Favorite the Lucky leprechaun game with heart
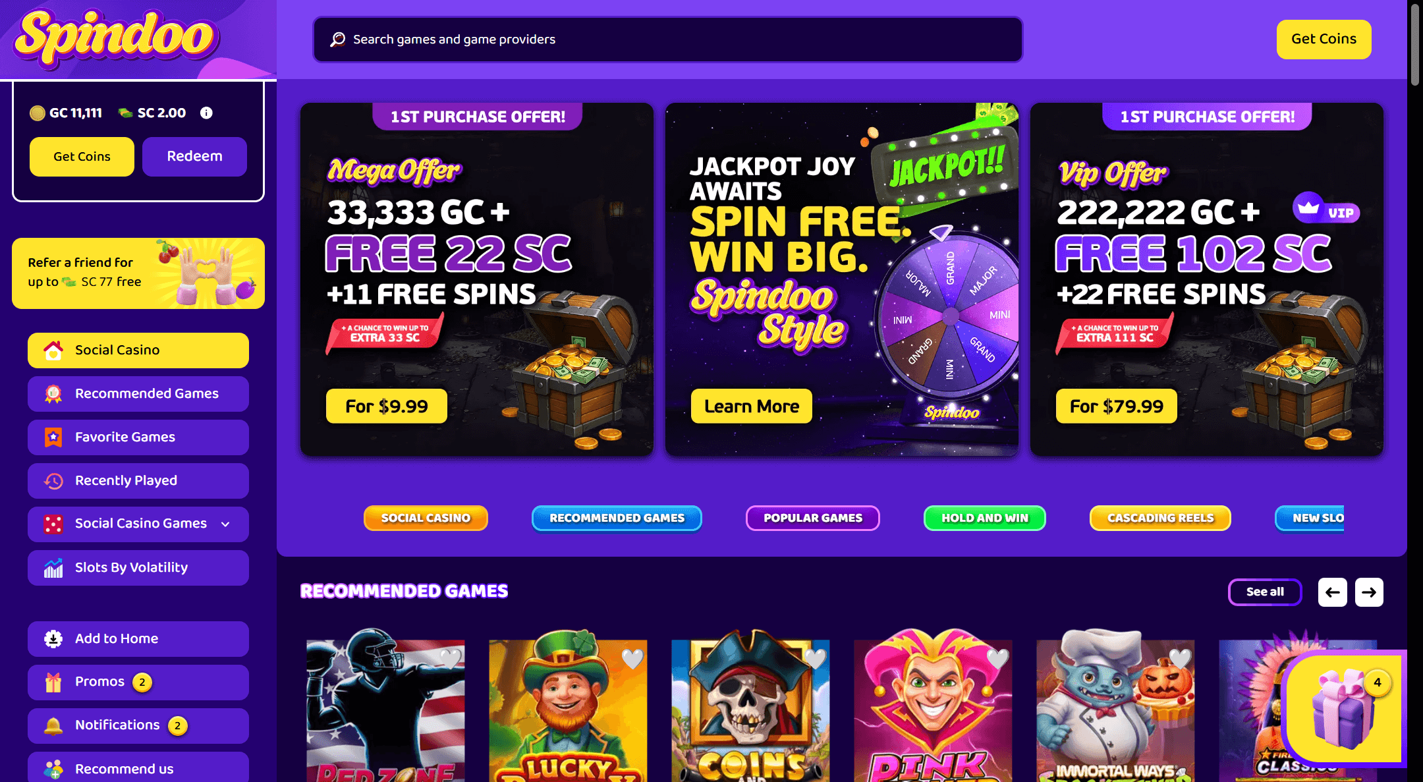Screen dimensions: 1423x782 click(x=632, y=658)
